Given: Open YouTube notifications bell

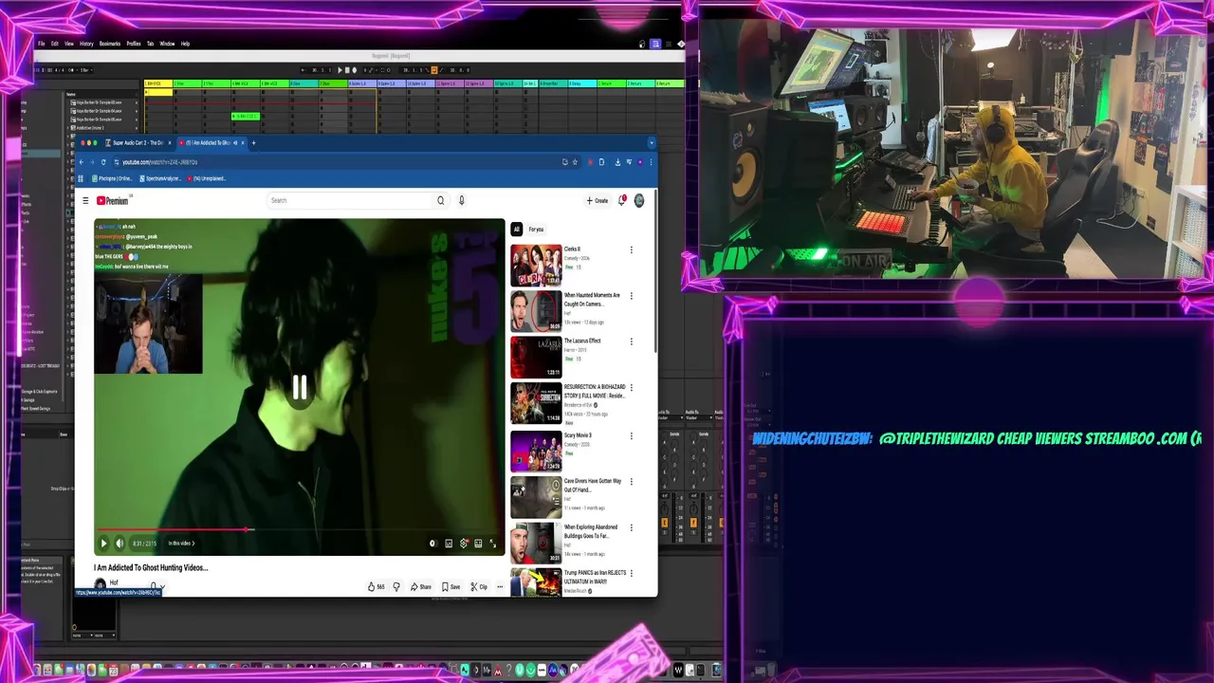Looking at the screenshot, I should tap(622, 200).
